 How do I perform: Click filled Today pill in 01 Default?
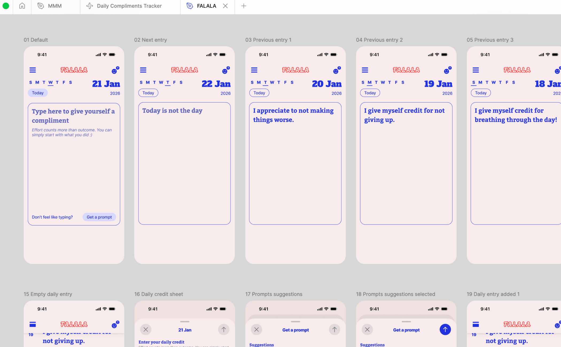click(38, 93)
